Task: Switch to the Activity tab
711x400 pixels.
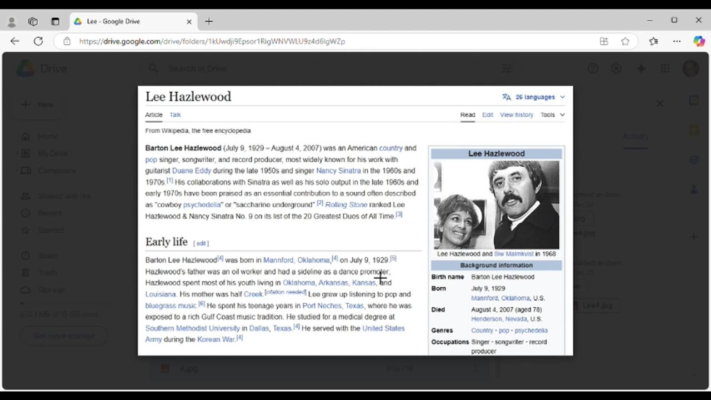Action: pos(635,137)
